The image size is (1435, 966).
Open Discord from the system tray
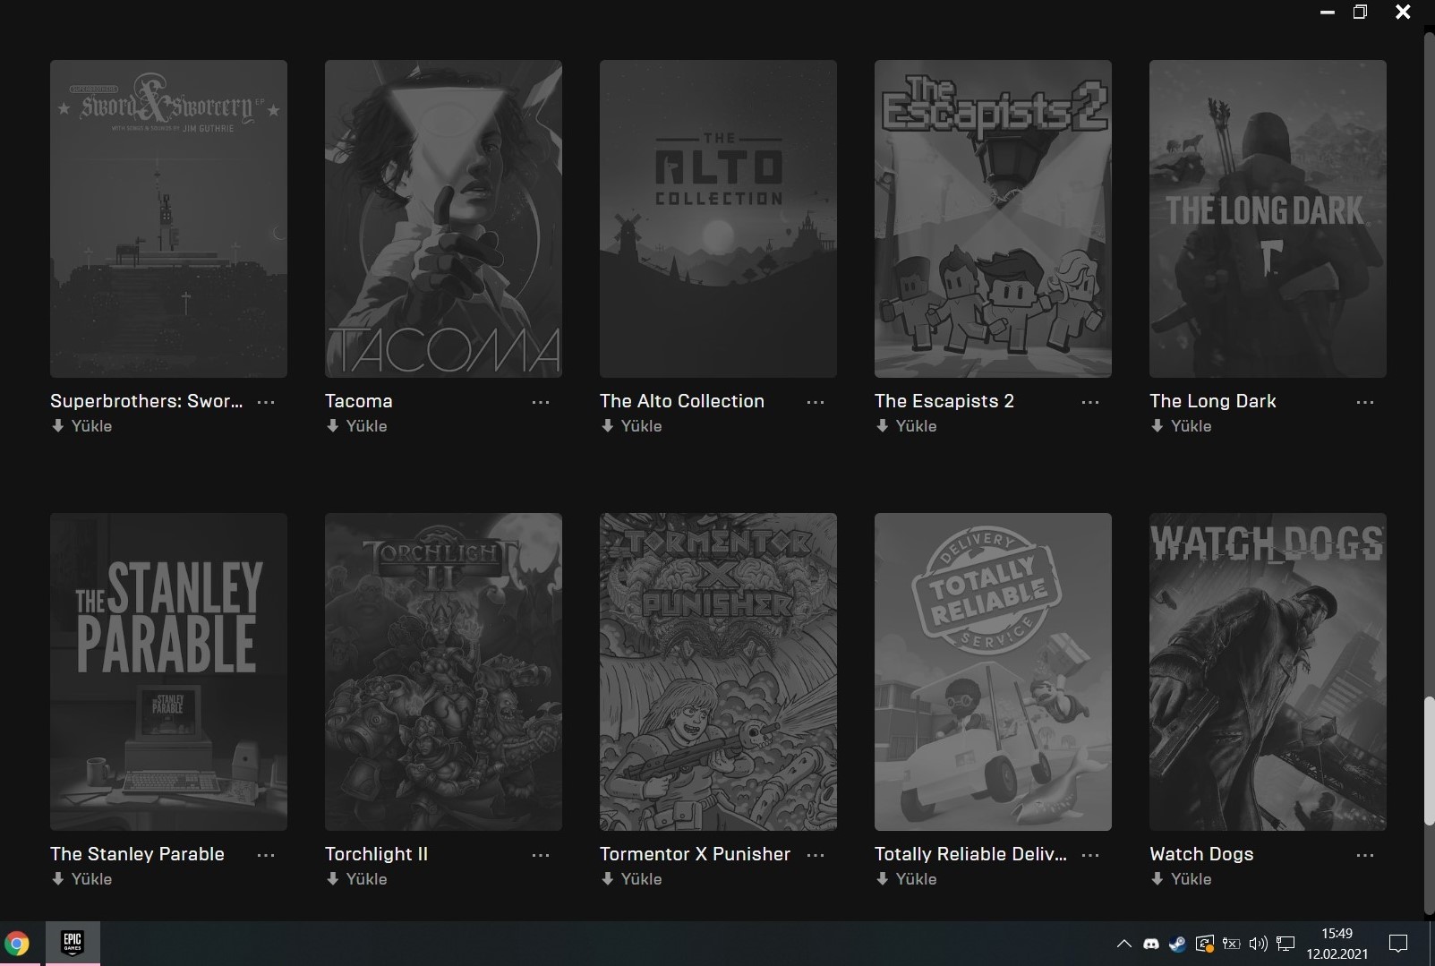[x=1151, y=944]
